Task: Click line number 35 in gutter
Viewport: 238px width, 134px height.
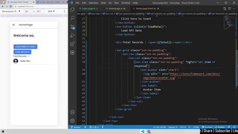Action: pyautogui.click(x=83, y=50)
